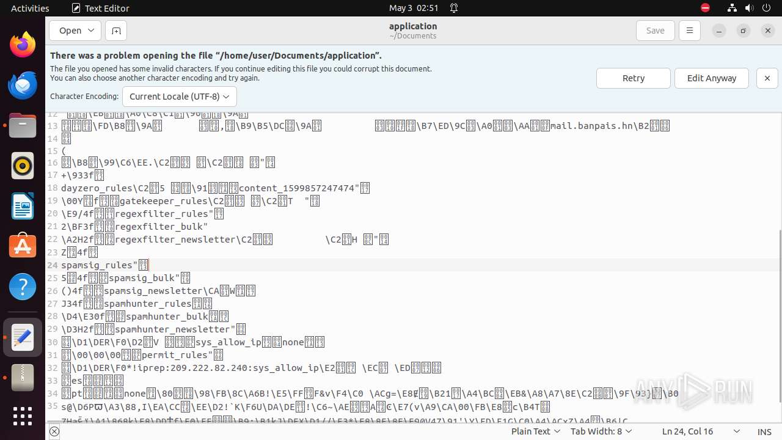Open the Tab Width selector
The width and height of the screenshot is (782, 440).
[601, 431]
